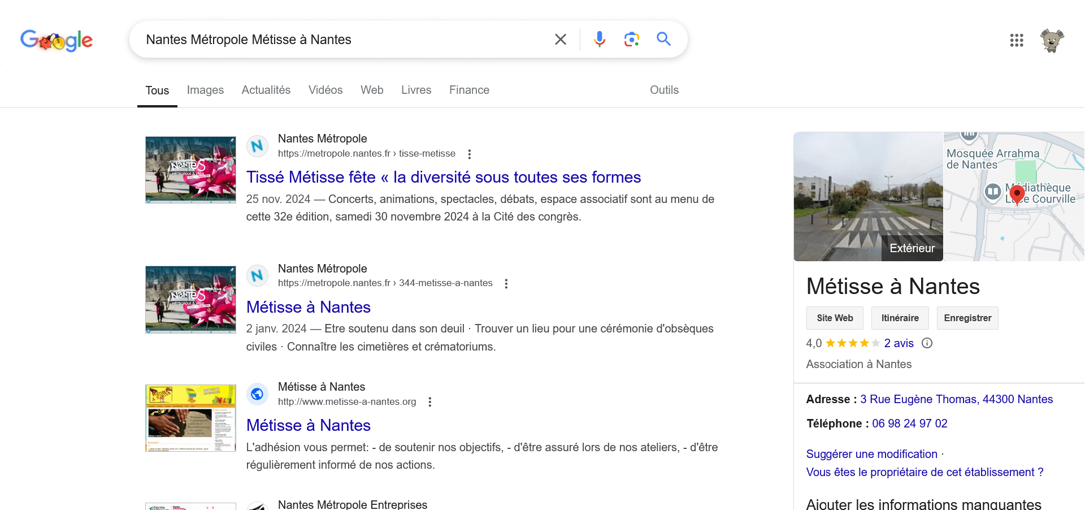
Task: Click 'Vous êtes le propriétaire de cet établissement ?'
Action: tap(925, 472)
